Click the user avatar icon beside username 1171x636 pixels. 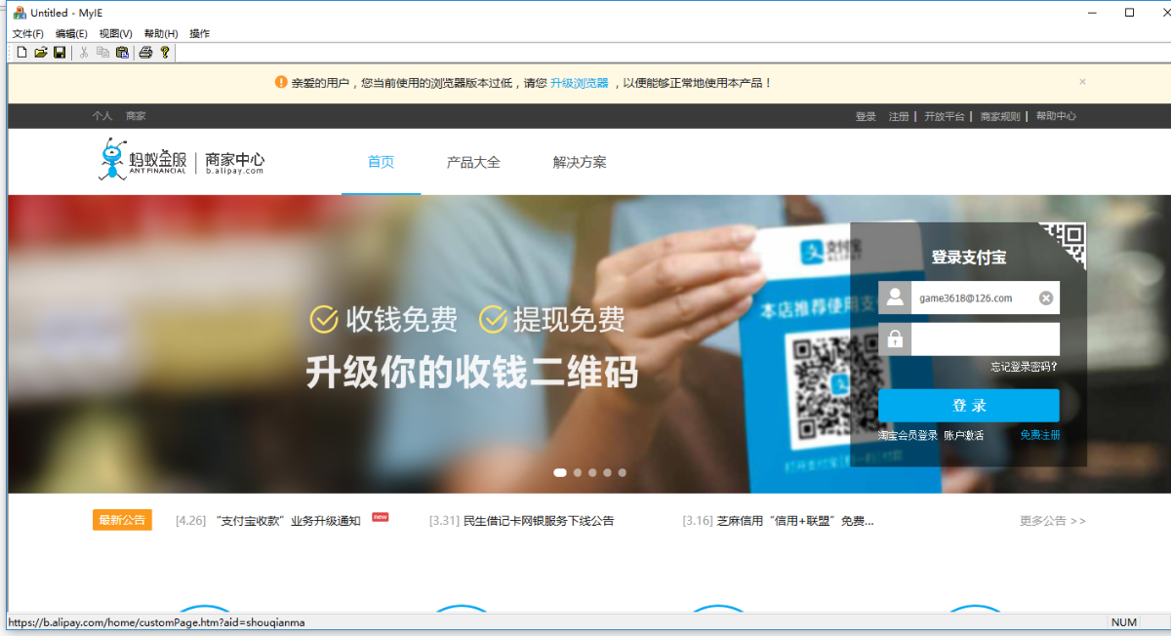click(895, 298)
